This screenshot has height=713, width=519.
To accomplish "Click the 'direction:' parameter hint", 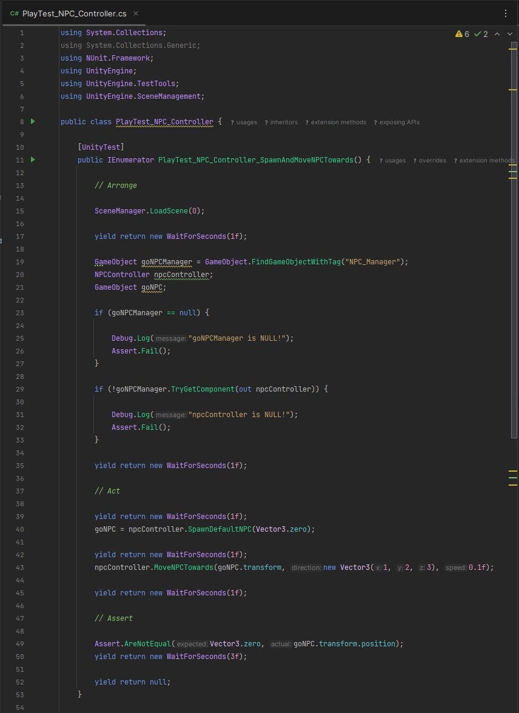I will 306,567.
